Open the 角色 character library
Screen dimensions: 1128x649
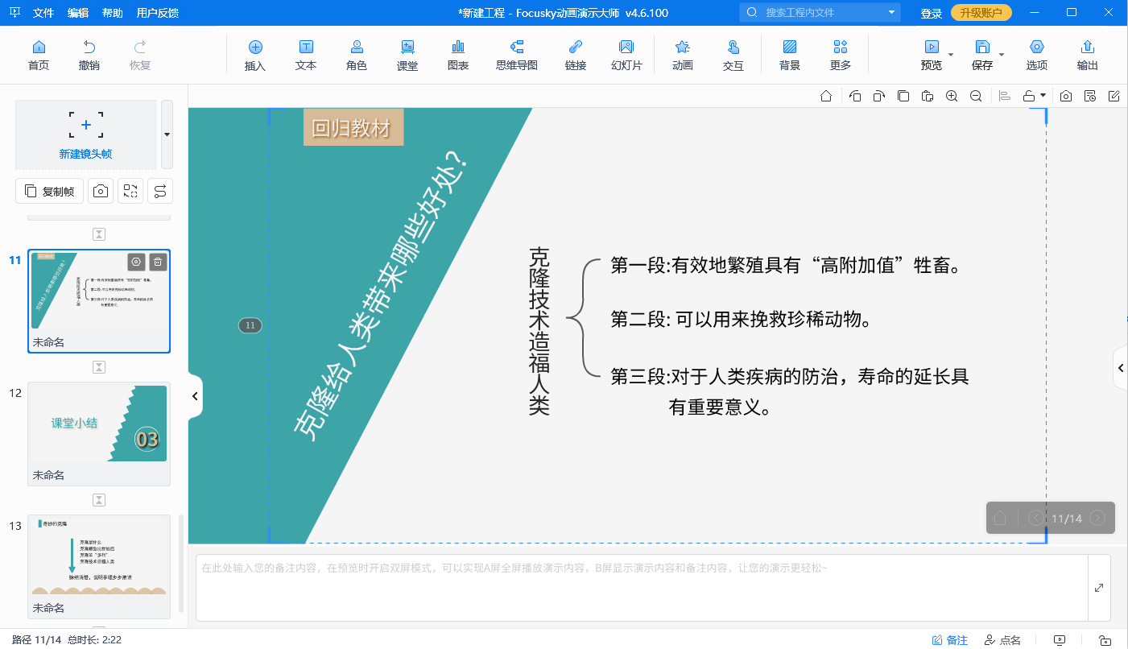coord(357,56)
